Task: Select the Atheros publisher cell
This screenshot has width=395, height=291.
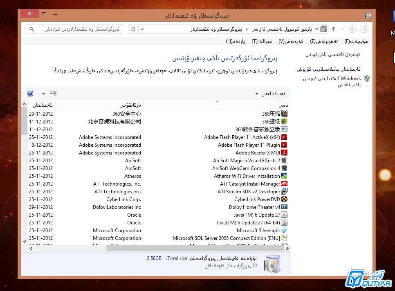Action: tap(133, 176)
